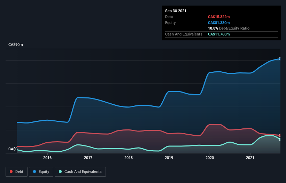Toggle the Equity series legend button
Image resolution: width=286 pixels, height=183 pixels.
tap(41, 172)
